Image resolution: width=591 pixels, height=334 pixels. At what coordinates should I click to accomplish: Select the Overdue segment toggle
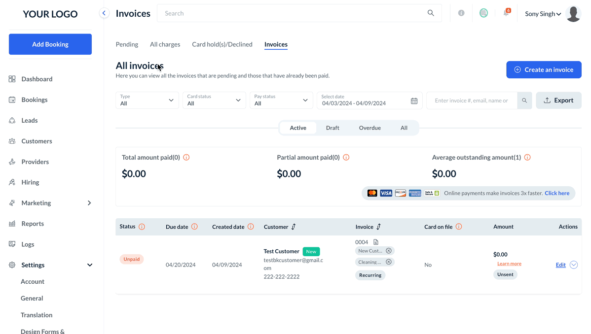click(x=369, y=128)
